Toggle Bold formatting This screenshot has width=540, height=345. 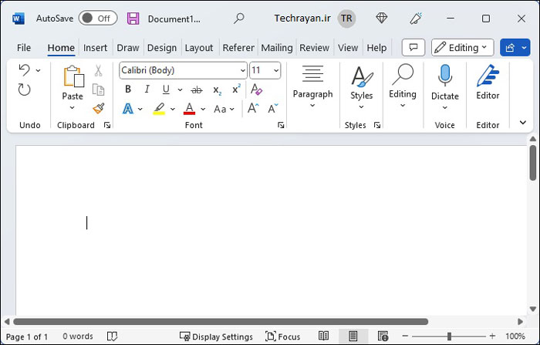(x=128, y=90)
